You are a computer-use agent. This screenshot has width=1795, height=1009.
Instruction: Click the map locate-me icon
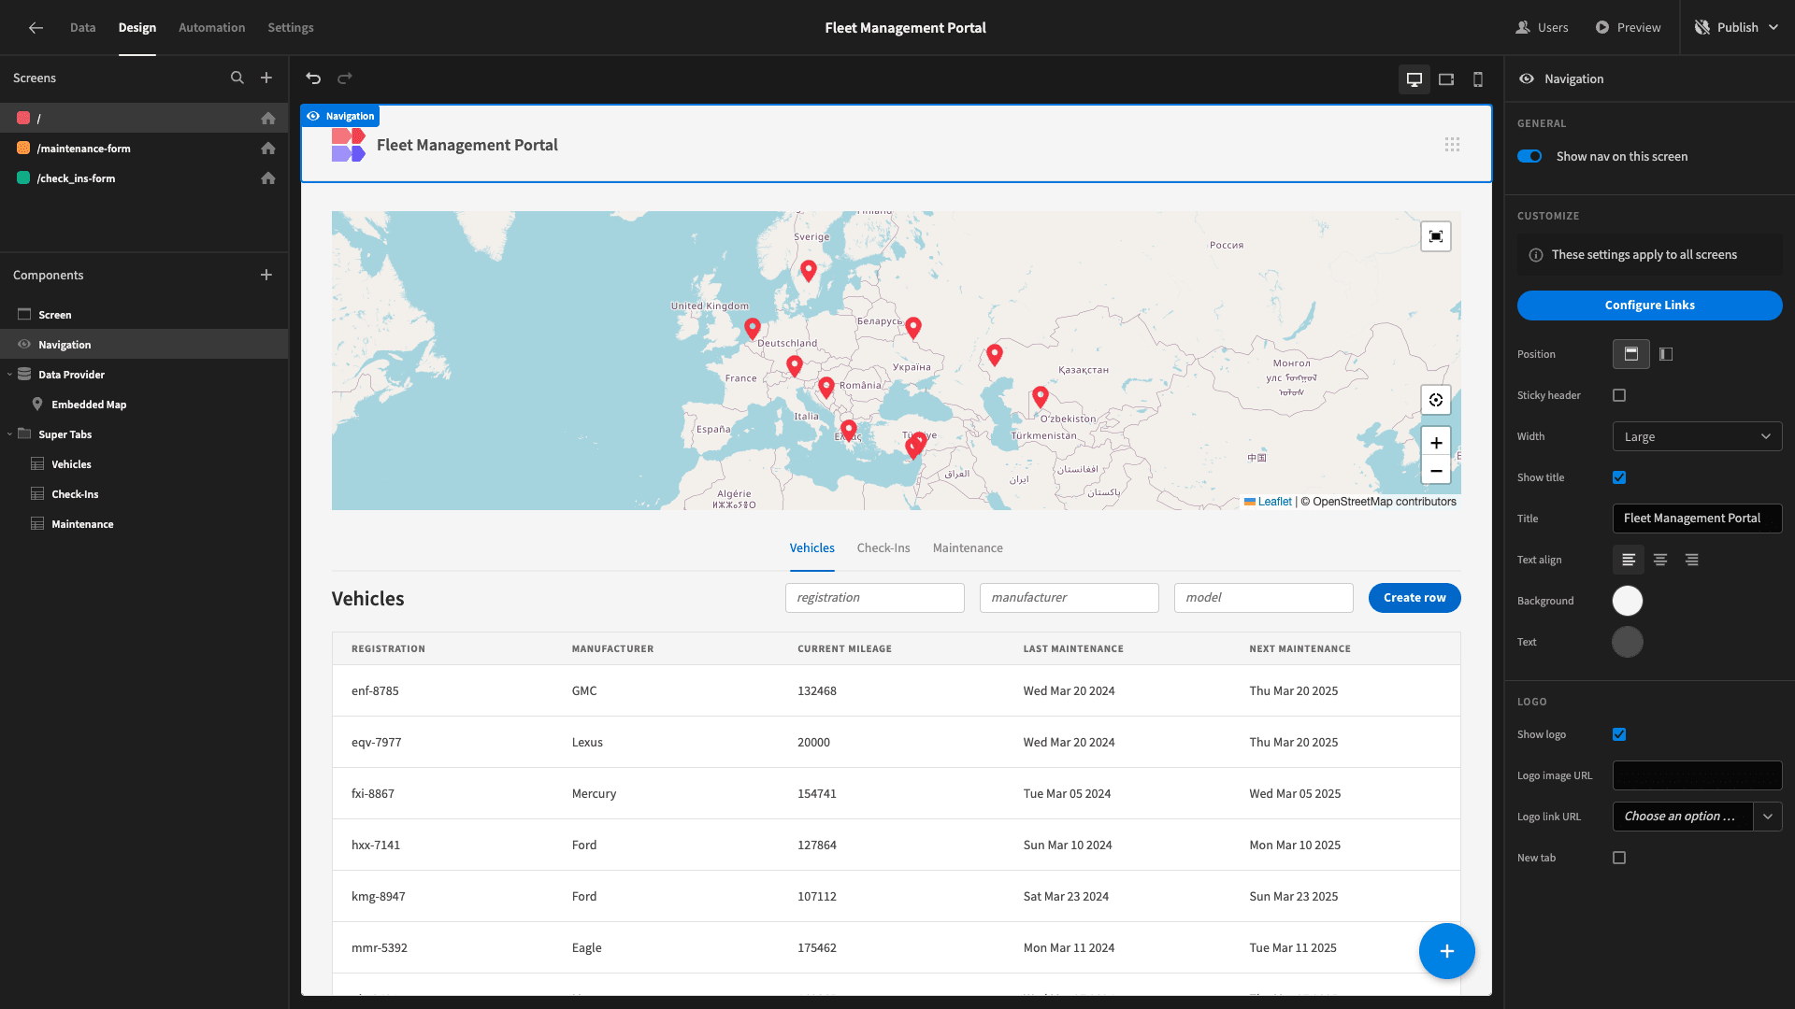1436,400
